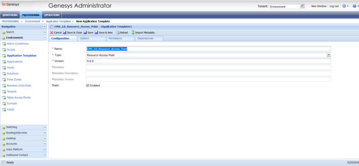This screenshot has height=166, width=359.
Task: Toggle the Enabled state checkbox
Action: click(x=88, y=86)
